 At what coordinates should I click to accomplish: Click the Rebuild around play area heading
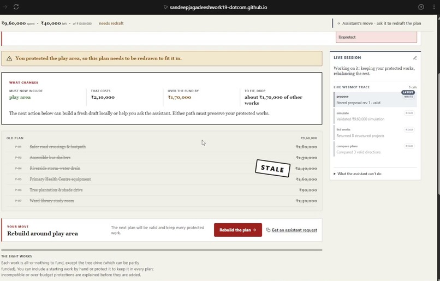pyautogui.click(x=43, y=234)
